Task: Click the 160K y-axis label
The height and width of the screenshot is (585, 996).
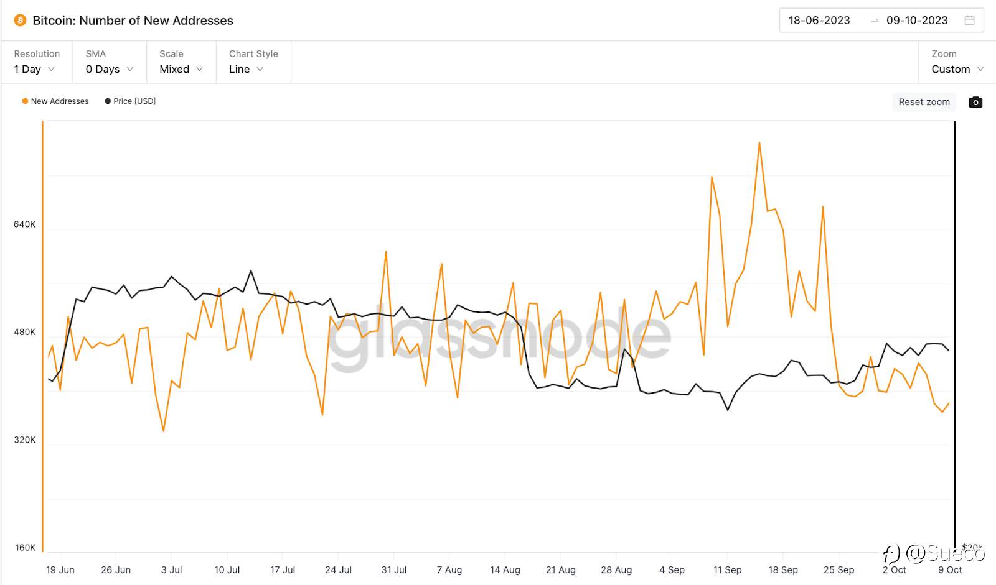Action: pyautogui.click(x=25, y=548)
